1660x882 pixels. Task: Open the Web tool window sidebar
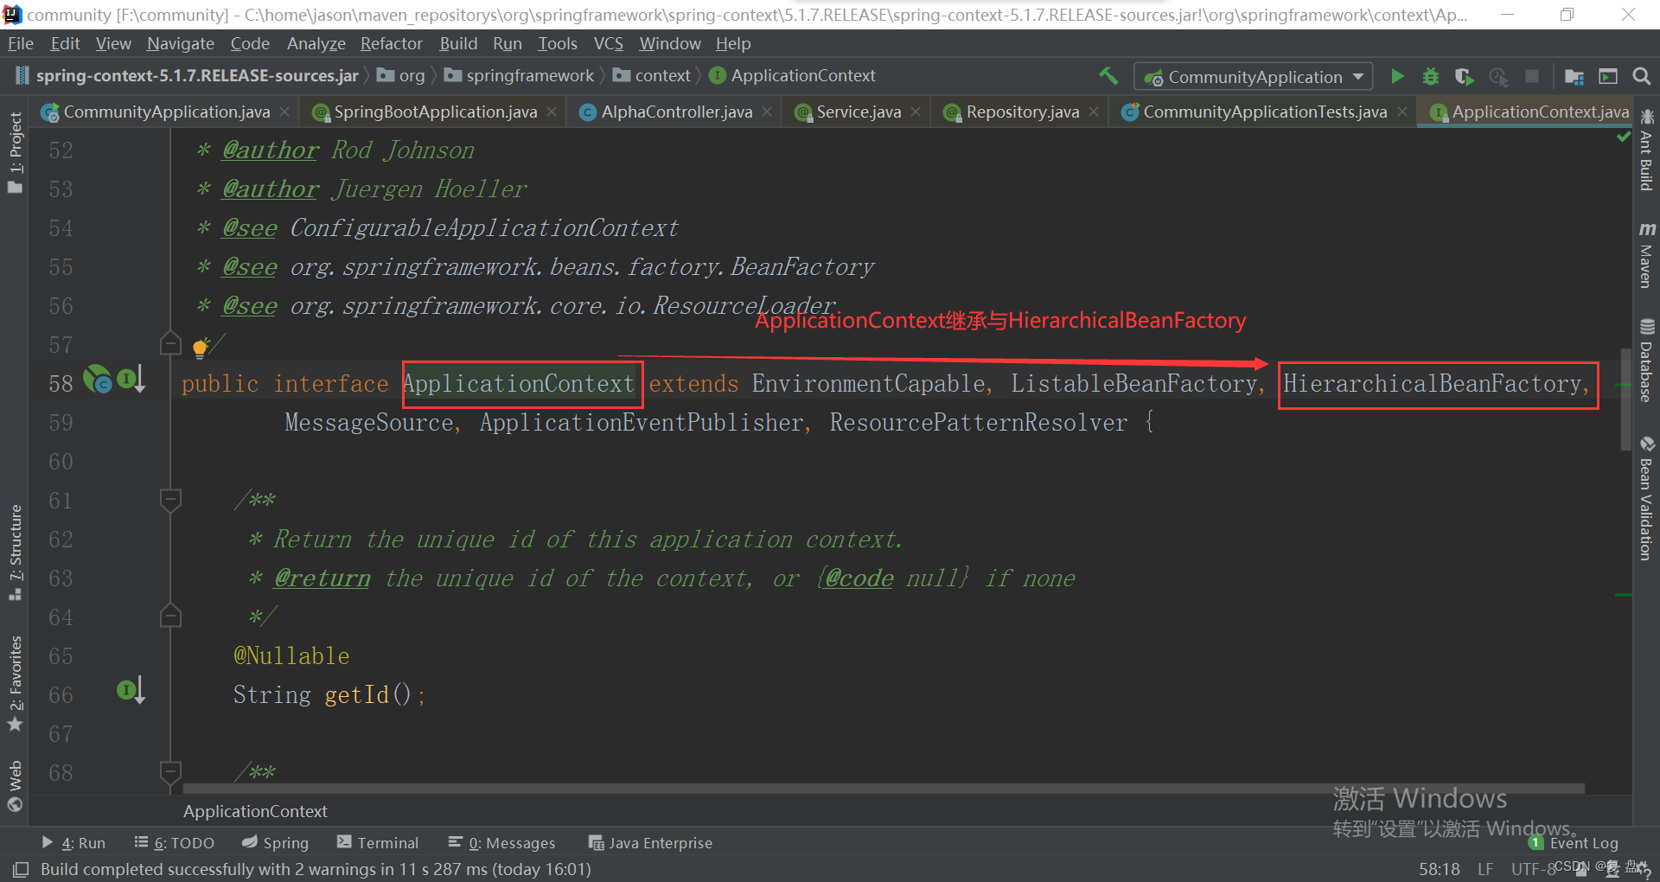click(15, 785)
